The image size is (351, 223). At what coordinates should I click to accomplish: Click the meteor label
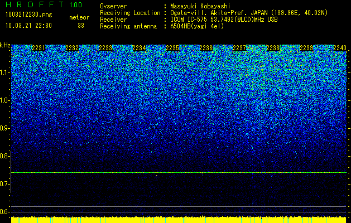(79, 17)
